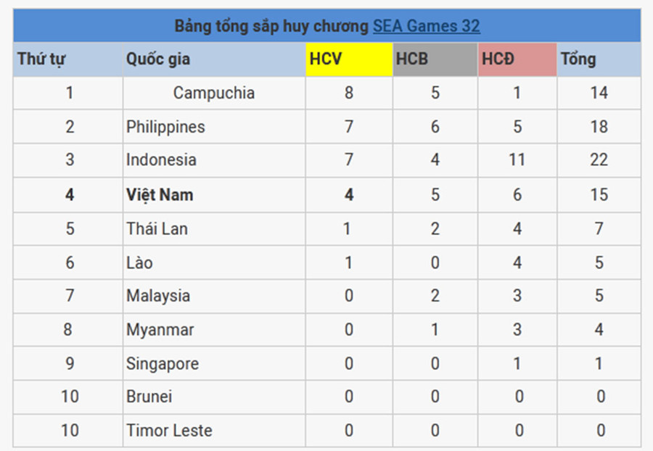The width and height of the screenshot is (653, 451).
Task: Select the Brunei country cell
Action: pos(149,397)
